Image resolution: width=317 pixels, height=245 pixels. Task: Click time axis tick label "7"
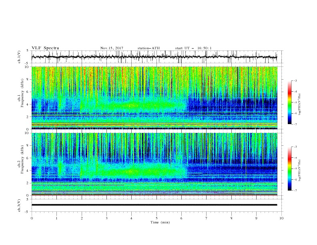207,218
